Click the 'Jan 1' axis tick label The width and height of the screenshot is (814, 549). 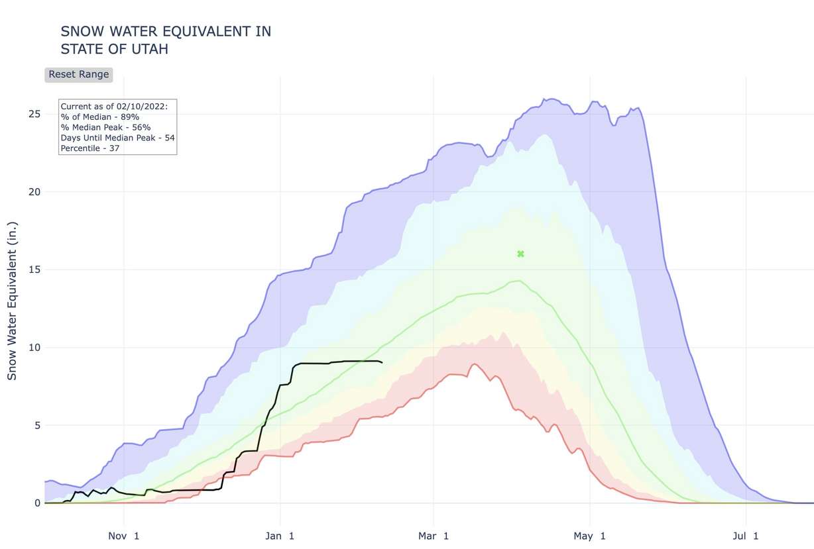click(x=280, y=536)
